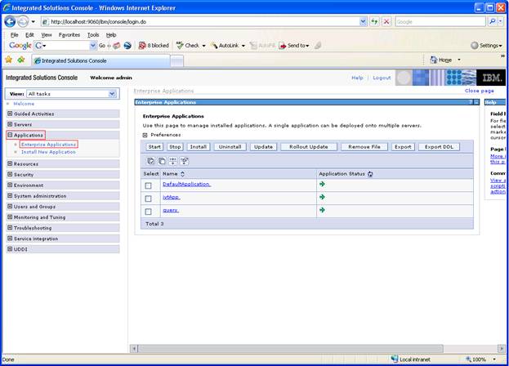Expand the Preferences section

[145, 135]
